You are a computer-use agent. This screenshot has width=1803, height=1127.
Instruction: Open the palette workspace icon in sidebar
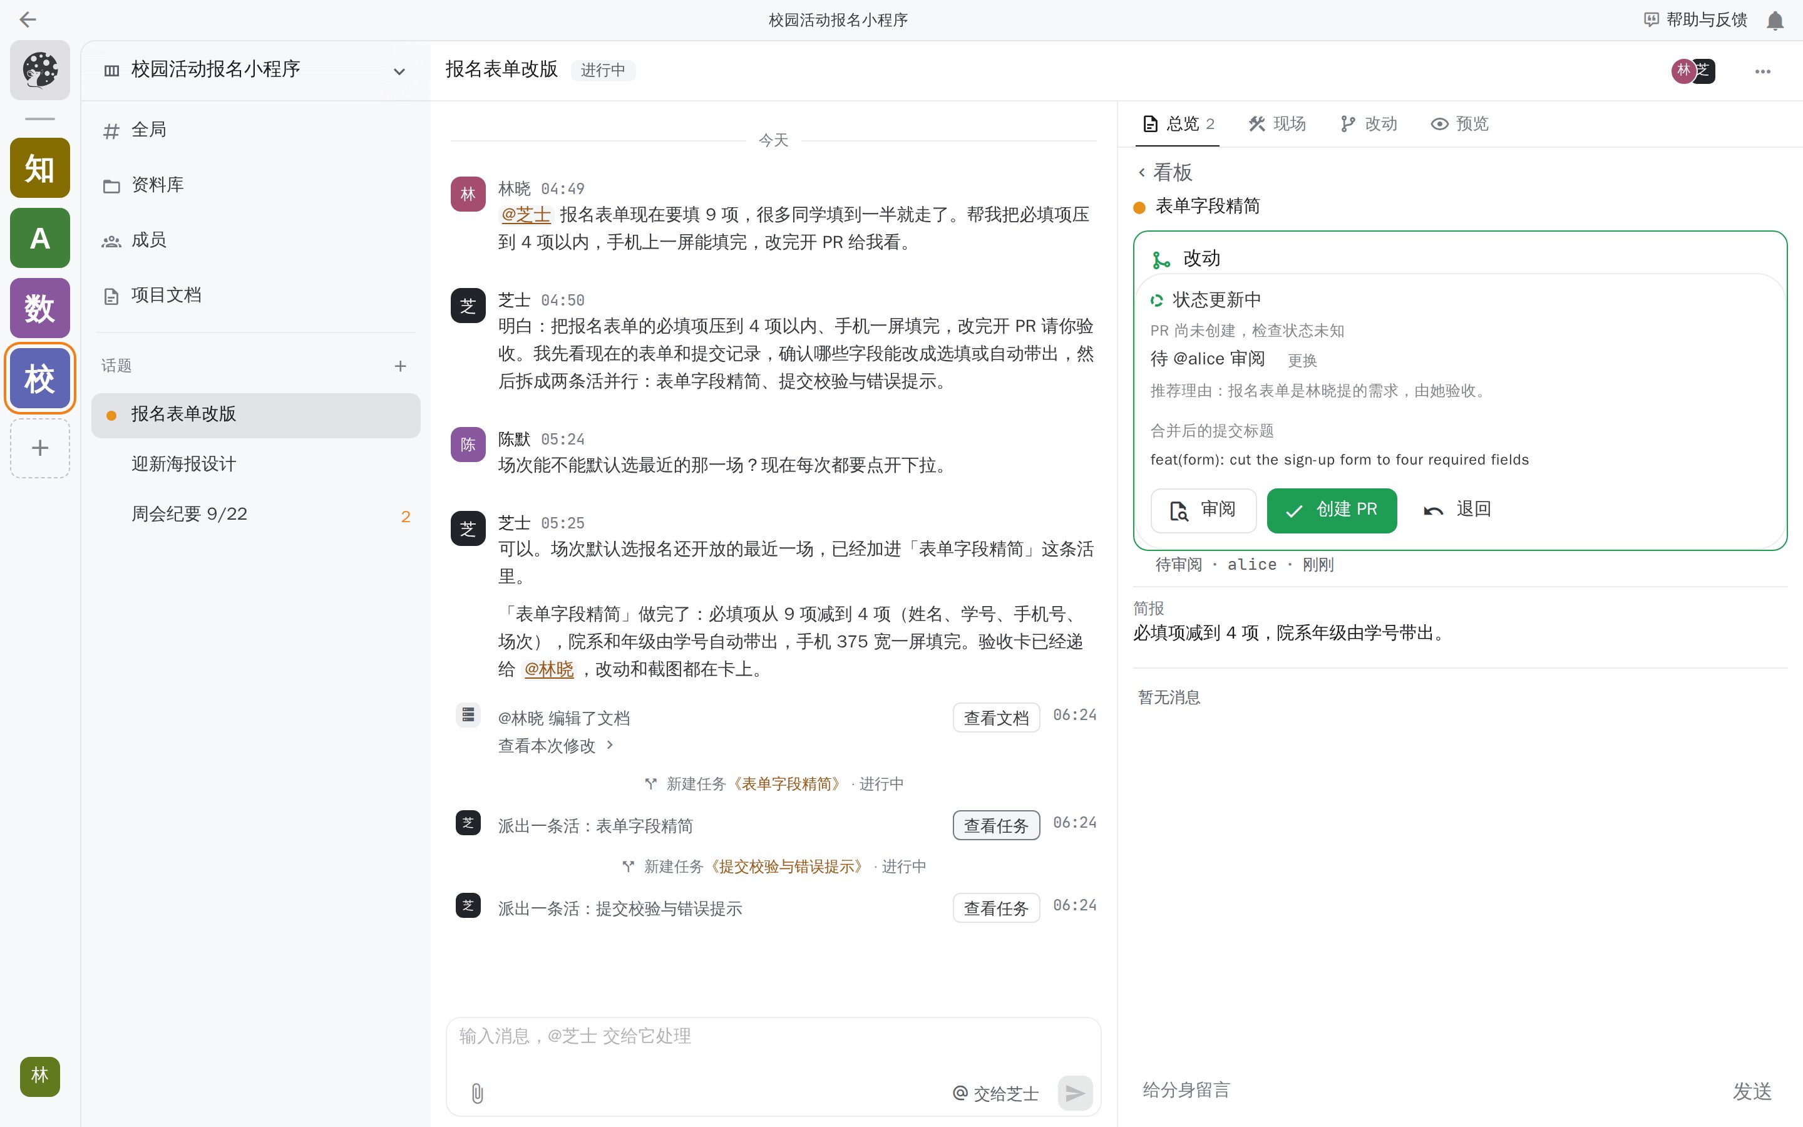[40, 70]
